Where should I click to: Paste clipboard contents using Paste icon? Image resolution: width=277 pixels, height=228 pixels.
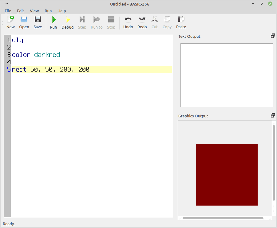181,20
